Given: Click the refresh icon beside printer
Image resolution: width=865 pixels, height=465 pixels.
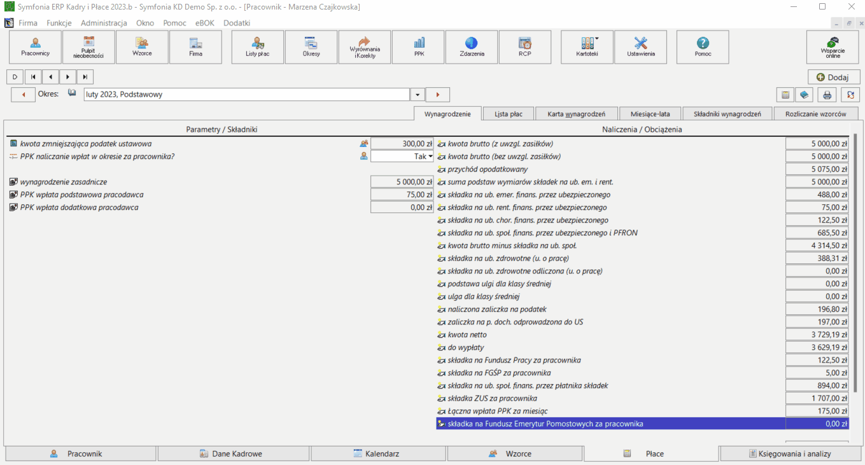Looking at the screenshot, I should (x=850, y=95).
